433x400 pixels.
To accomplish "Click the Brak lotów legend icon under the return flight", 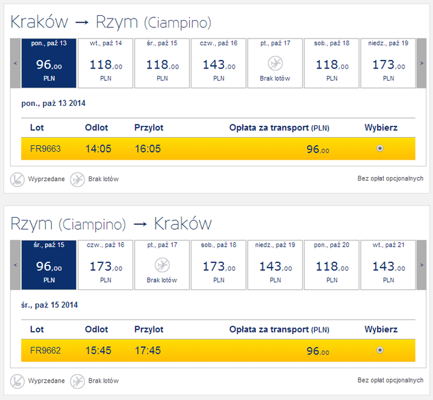I will tap(77, 381).
